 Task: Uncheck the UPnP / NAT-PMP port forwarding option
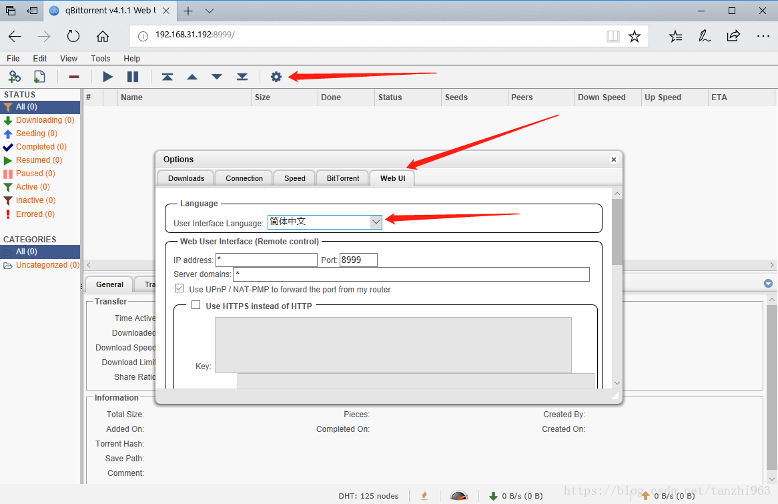click(x=179, y=289)
